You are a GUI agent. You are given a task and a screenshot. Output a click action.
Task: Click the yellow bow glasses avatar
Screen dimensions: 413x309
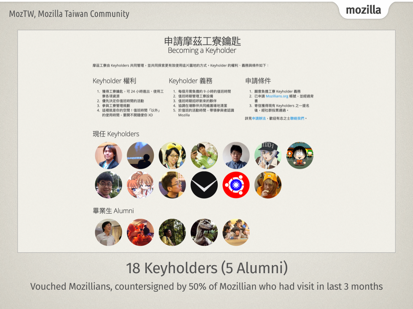coord(172,155)
